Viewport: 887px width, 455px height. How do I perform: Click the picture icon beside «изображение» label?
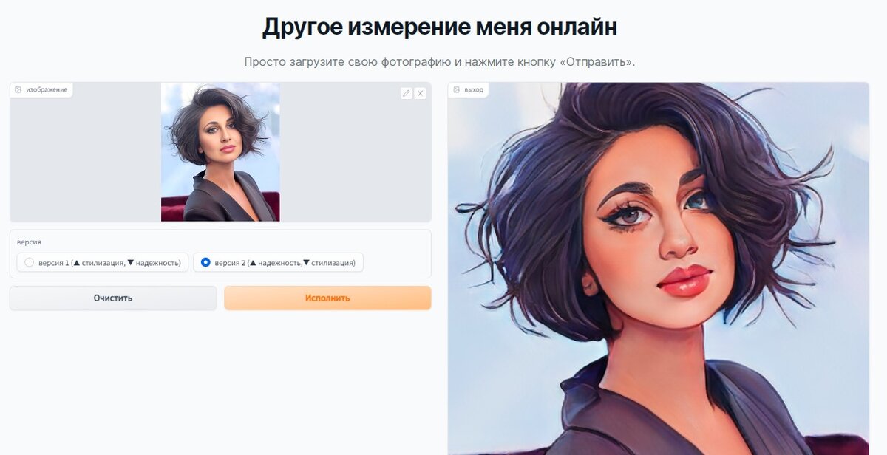click(x=18, y=89)
